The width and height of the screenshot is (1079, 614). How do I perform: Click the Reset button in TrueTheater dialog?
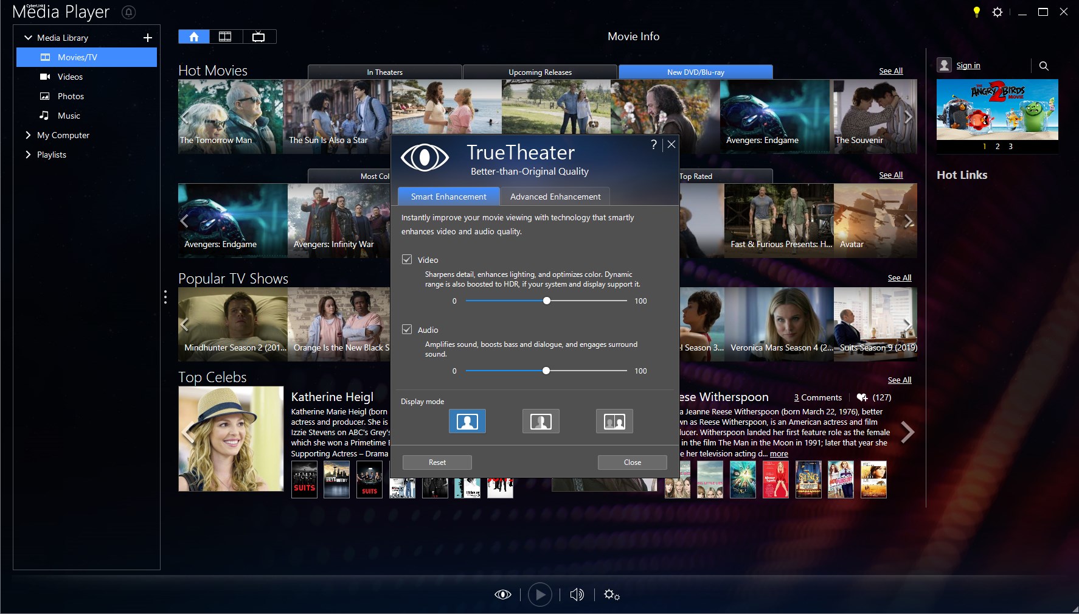click(x=436, y=462)
